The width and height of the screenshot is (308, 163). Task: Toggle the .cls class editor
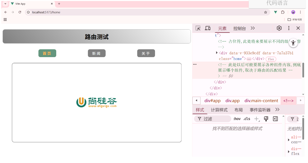click(x=247, y=119)
